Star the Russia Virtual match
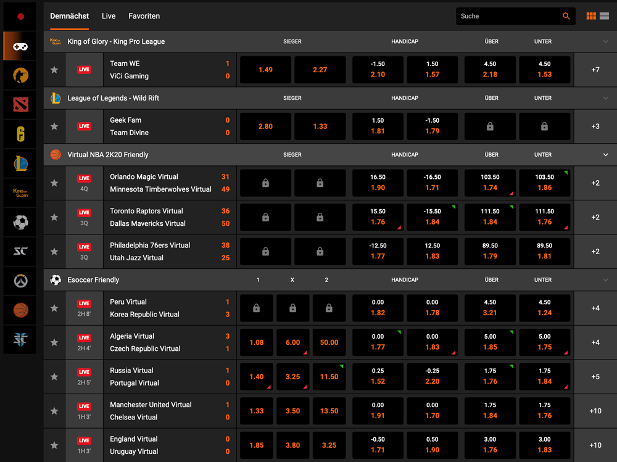 pyautogui.click(x=54, y=377)
